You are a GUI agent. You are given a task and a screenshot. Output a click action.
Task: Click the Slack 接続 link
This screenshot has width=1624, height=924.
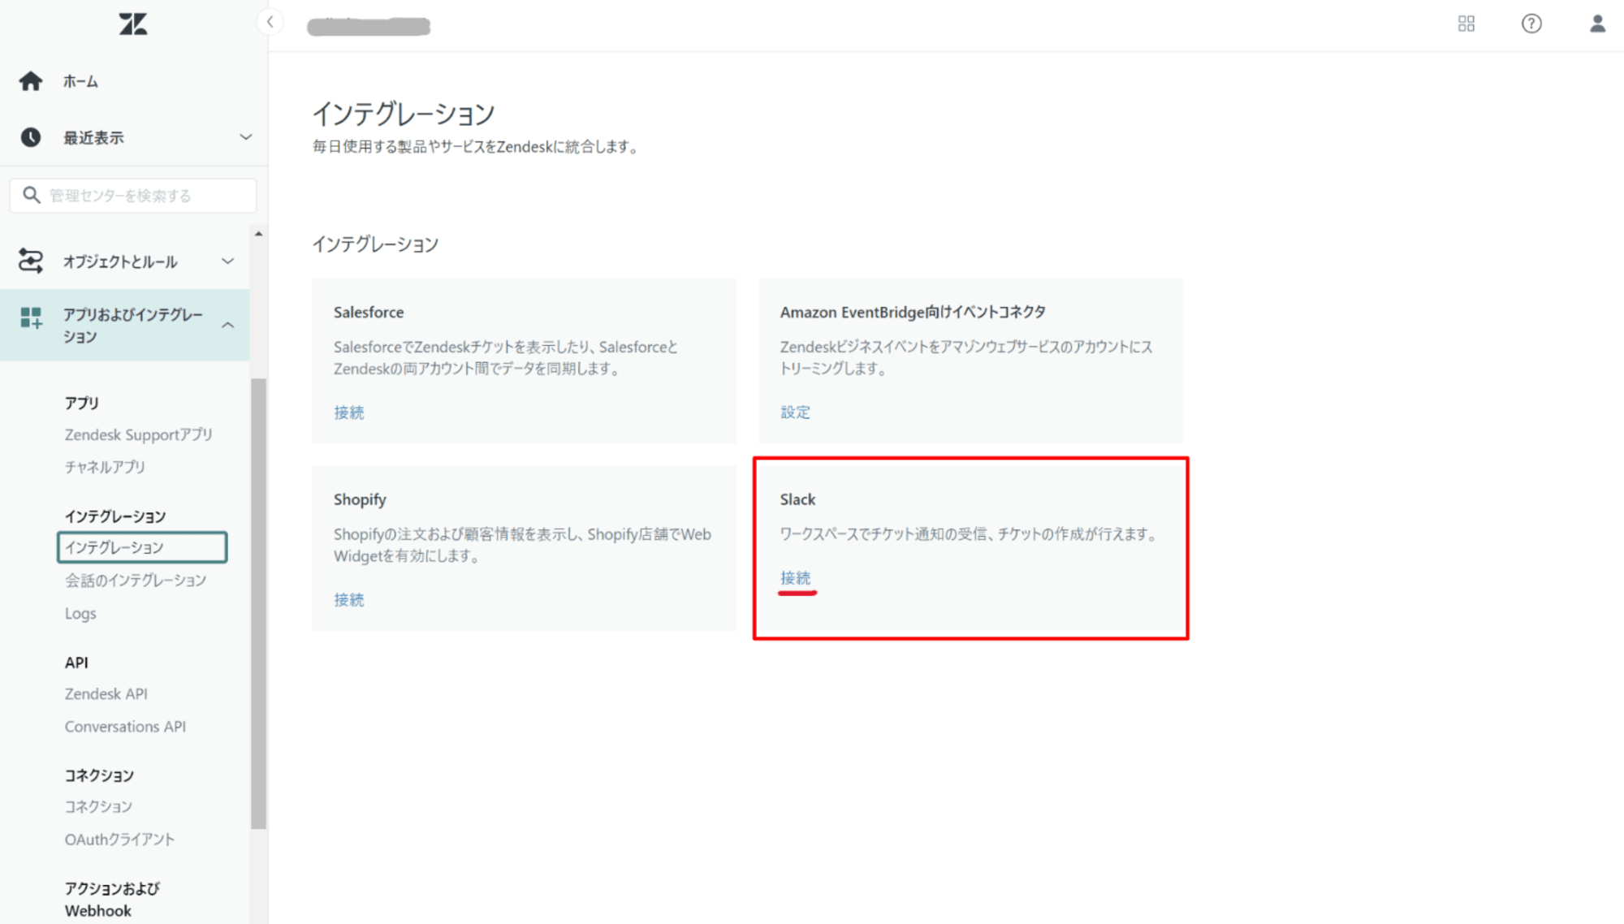point(796,577)
